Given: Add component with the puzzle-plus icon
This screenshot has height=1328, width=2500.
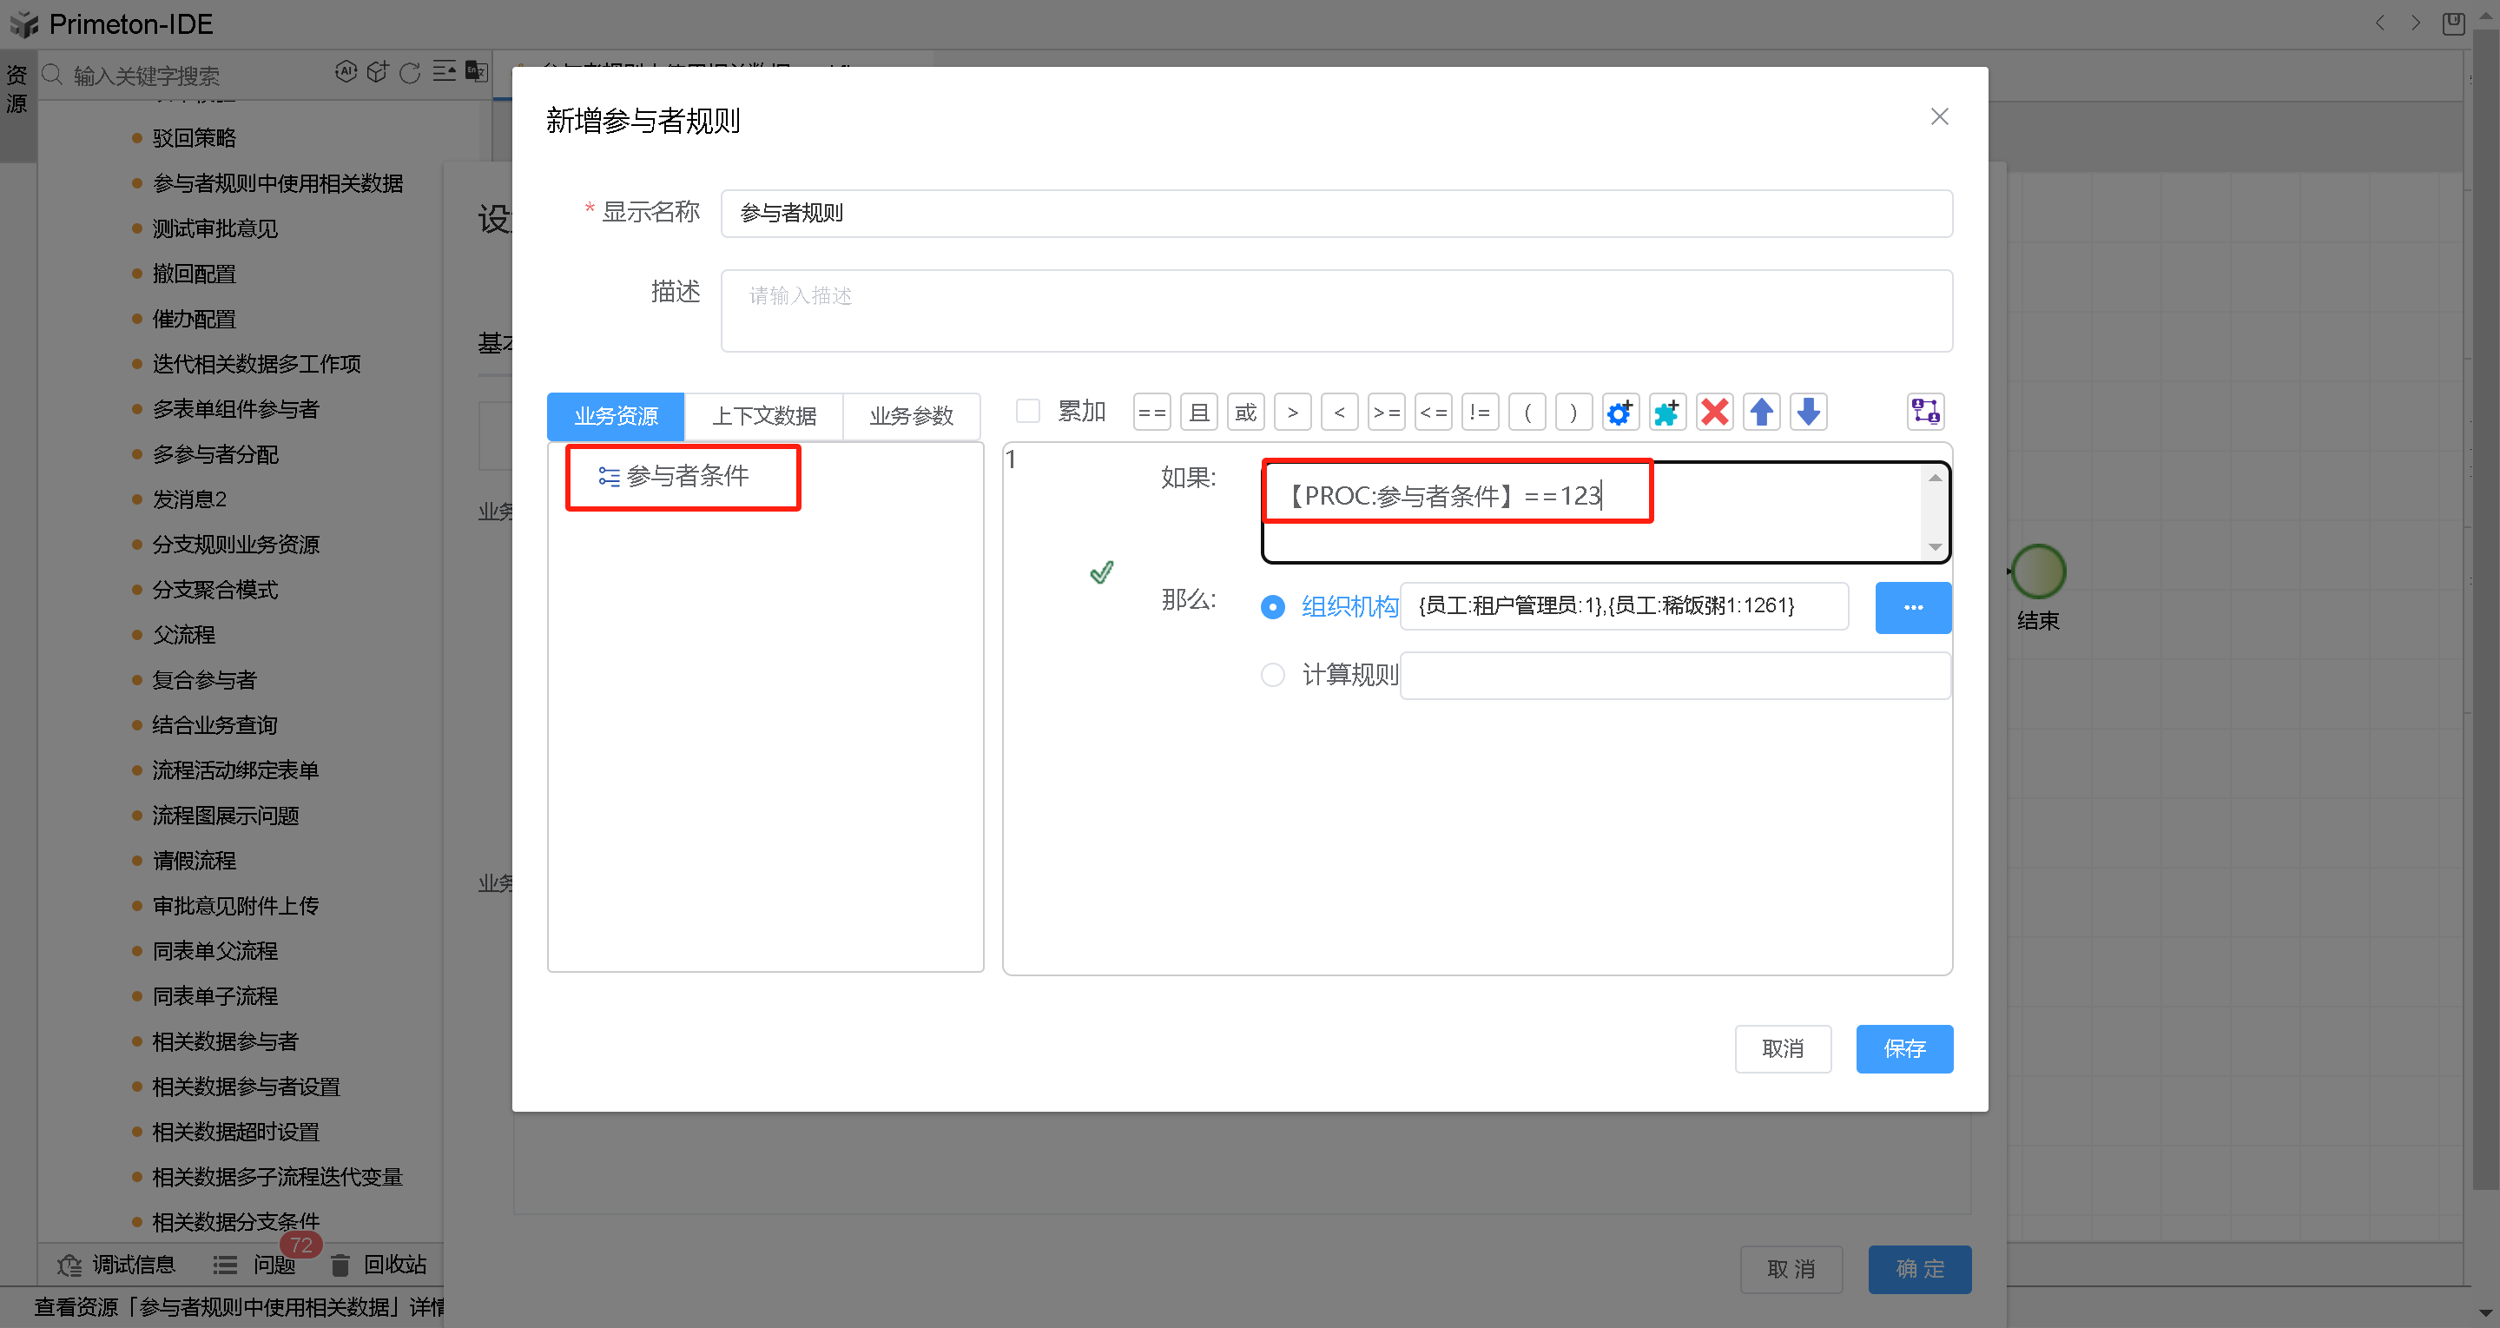Looking at the screenshot, I should pyautogui.click(x=1667, y=412).
